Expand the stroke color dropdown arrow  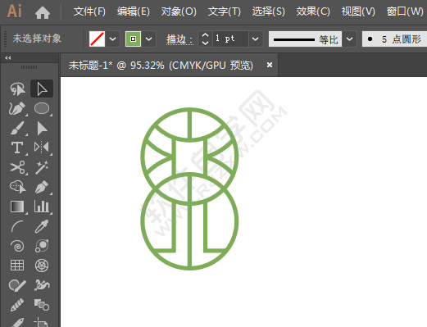[148, 39]
